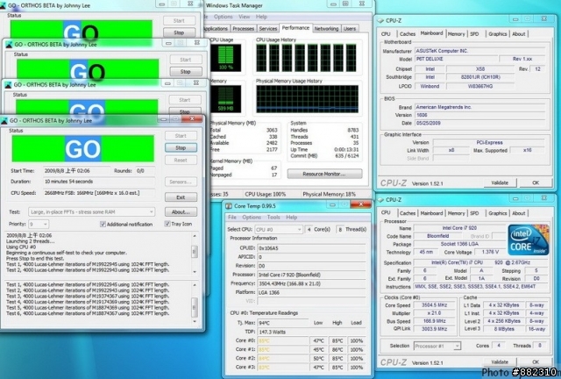The height and width of the screenshot is (379, 561).
Task: Expand Processor #1 selection dropdown in CPU-Z
Action: [437, 346]
